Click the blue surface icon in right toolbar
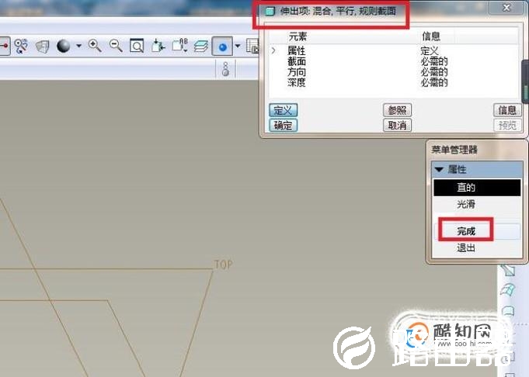 point(508,290)
